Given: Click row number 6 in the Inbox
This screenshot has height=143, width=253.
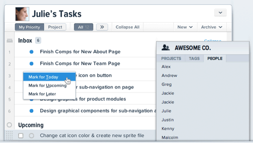Looking at the screenshot, I should click(x=9, y=111).
